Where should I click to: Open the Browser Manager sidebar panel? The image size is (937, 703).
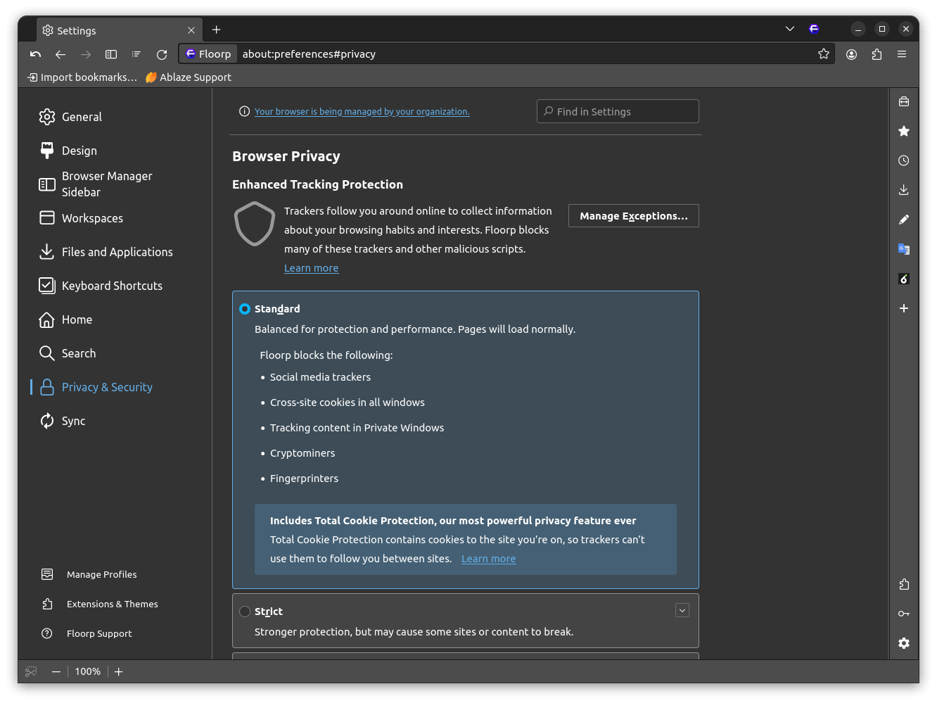pyautogui.click(x=107, y=184)
